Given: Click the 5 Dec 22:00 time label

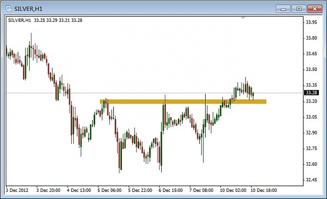Looking at the screenshot, I should [140, 190].
